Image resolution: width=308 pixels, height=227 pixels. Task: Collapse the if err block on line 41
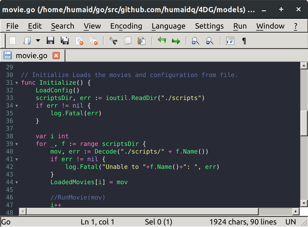[x=16, y=159]
